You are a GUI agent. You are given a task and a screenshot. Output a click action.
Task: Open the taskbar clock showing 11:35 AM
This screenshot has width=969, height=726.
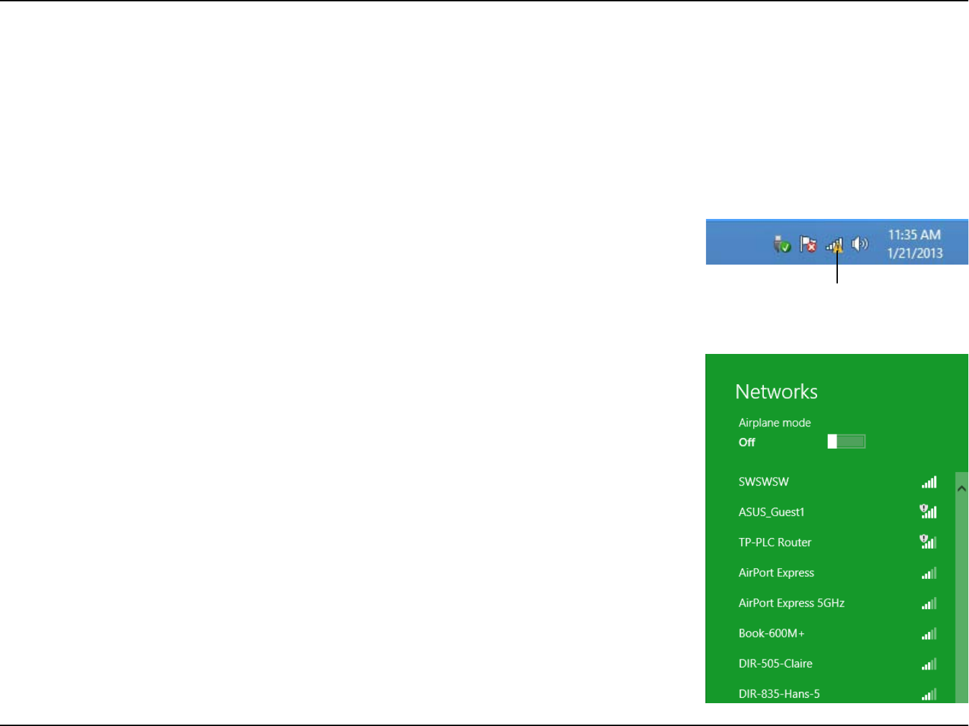coord(915,244)
